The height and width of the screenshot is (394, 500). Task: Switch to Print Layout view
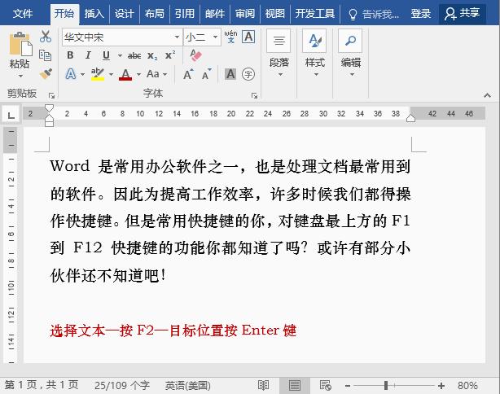point(294,386)
